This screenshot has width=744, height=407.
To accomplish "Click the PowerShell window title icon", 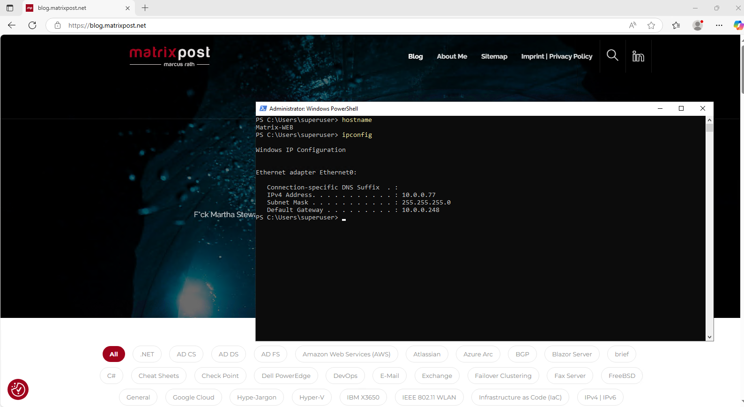I will pos(263,108).
